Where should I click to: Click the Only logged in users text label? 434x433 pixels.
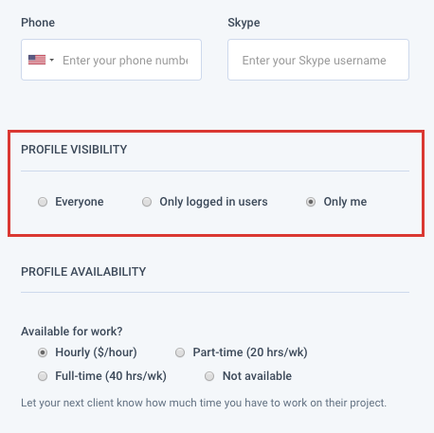(213, 202)
